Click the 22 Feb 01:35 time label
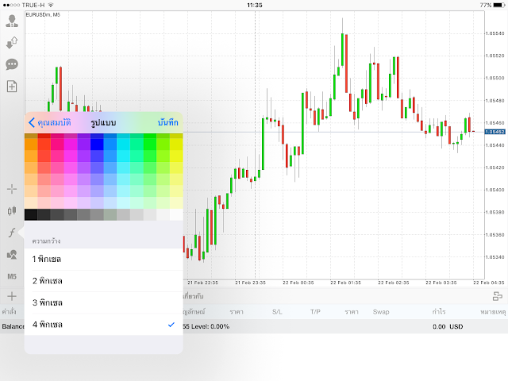Screen dimensions: 508x381 (345, 283)
